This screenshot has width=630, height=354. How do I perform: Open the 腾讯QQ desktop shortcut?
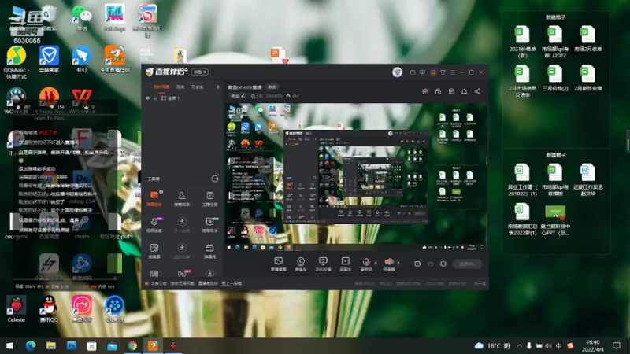(x=49, y=309)
